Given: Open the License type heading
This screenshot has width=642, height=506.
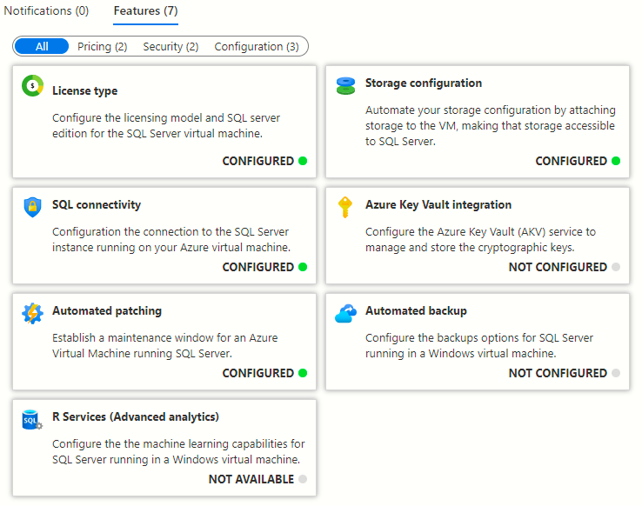Looking at the screenshot, I should click(x=84, y=90).
